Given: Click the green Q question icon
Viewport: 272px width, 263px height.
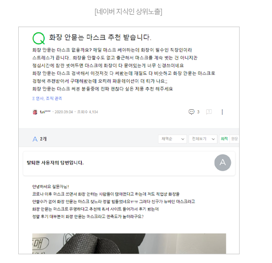Looking at the screenshot, I should [x=39, y=38].
